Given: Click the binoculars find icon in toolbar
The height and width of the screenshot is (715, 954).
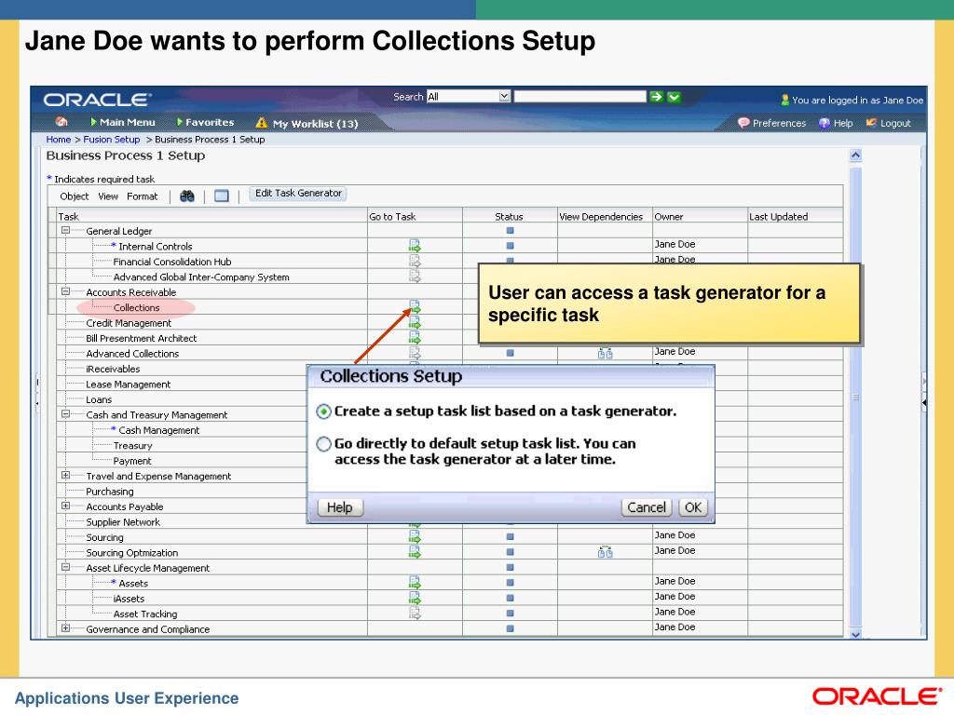Looking at the screenshot, I should (186, 196).
